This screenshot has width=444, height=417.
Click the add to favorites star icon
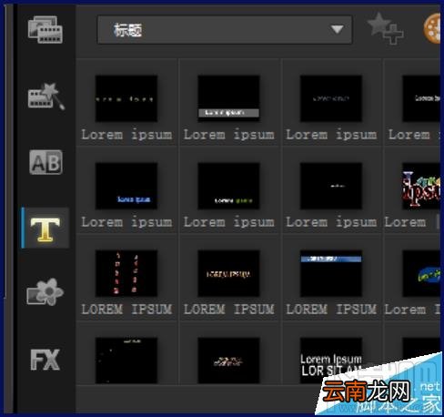[385, 28]
